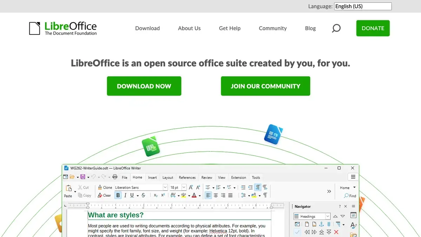
Task: Click the Increase indent icon
Action: (x=243, y=187)
